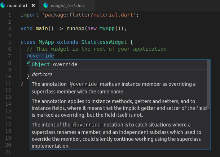The image size is (220, 157).
Task: Click the @override annotation on line 7
Action: [x=40, y=56]
